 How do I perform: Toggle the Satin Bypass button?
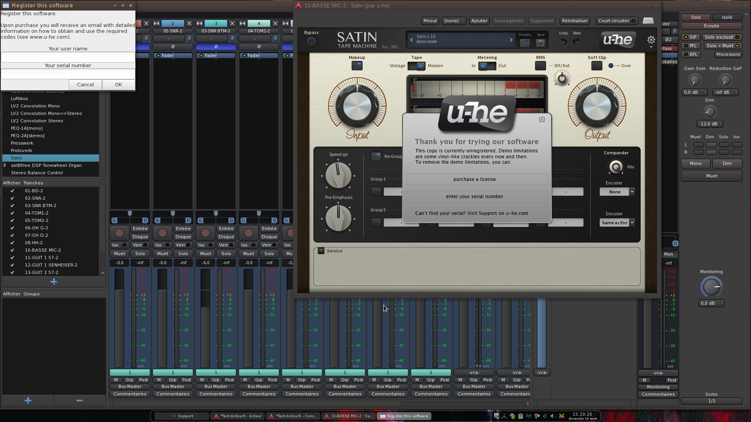[x=311, y=41]
